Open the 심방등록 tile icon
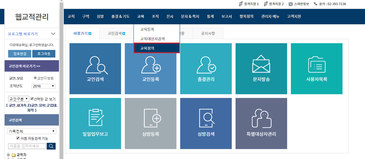365x159 pixels. [x=153, y=118]
